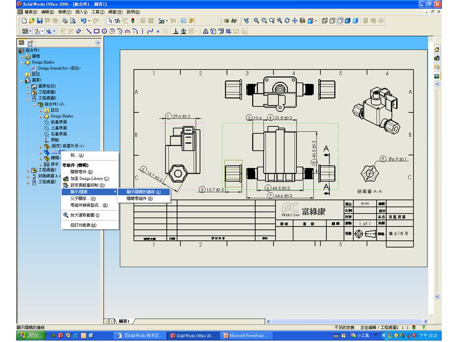Click the Zoom to Fit magnifier icon
Screen dimensions: 456x342
click(x=256, y=20)
